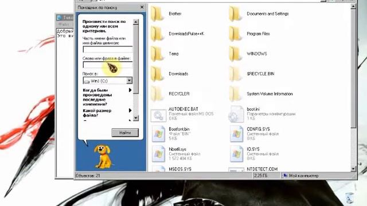Image resolution: width=367 pixels, height=206 pixels.
Task: Open the Program Files folder icon
Action: (x=235, y=34)
